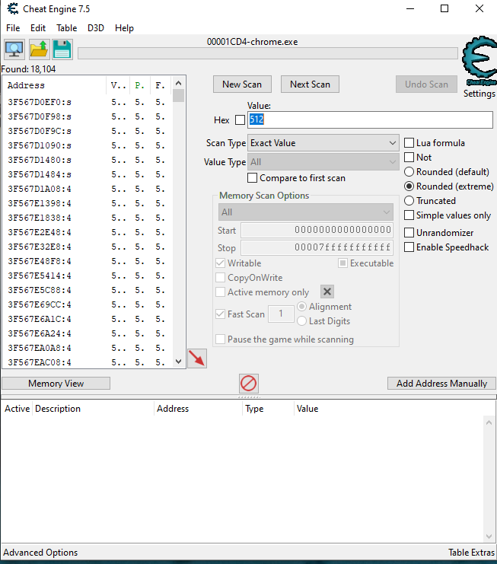
Task: Select address 3F567EAC08:4 row
Action: click(x=87, y=362)
